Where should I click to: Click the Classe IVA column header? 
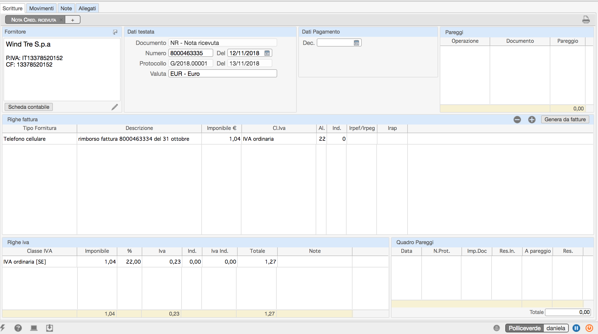40,251
